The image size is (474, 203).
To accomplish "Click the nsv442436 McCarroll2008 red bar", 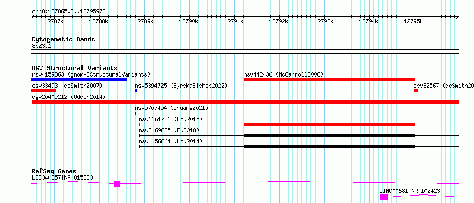I will (330, 80).
